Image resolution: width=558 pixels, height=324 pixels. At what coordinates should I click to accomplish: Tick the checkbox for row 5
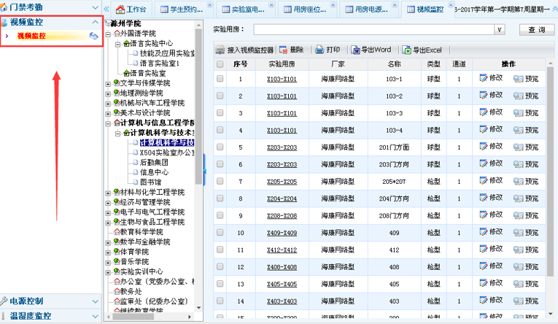coord(220,147)
